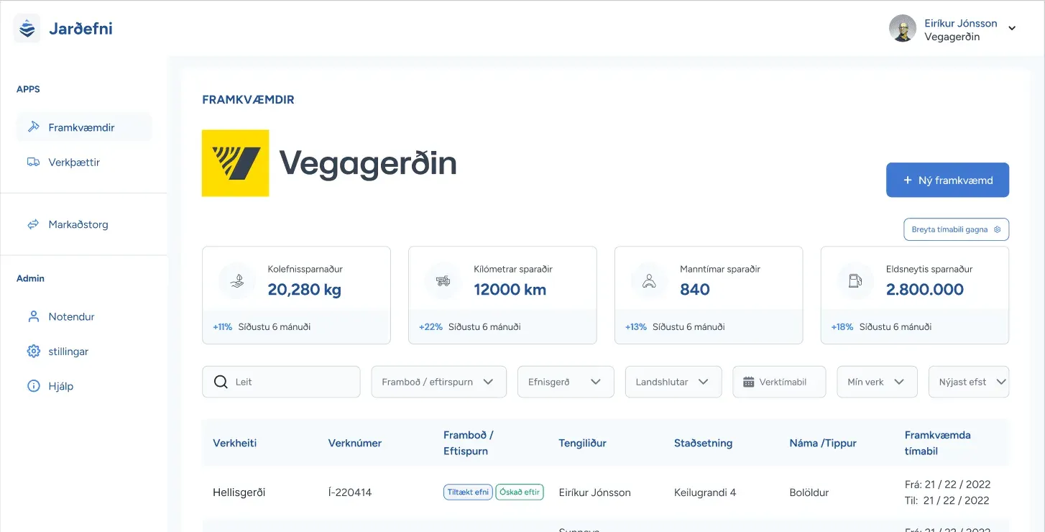The width and height of the screenshot is (1045, 532).
Task: Click the Hjálp info icon
Action: click(x=33, y=386)
